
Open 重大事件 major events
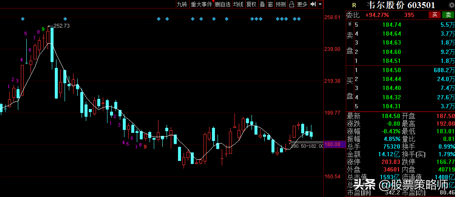click(x=201, y=4)
